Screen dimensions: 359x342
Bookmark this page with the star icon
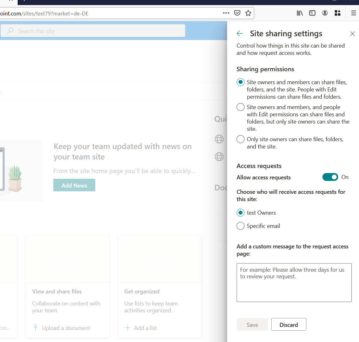(248, 13)
